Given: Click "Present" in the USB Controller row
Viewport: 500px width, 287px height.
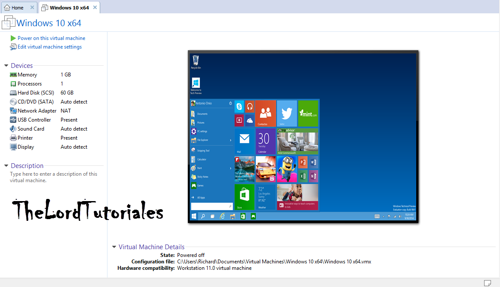Looking at the screenshot, I should click(x=69, y=120).
